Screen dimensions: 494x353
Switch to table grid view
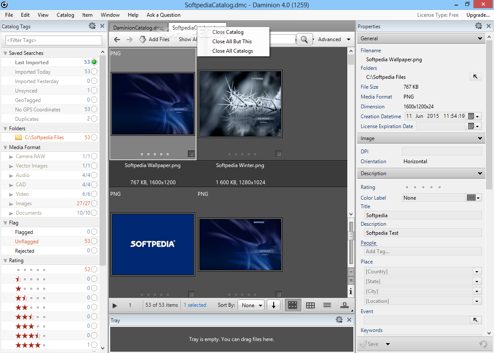(310, 305)
